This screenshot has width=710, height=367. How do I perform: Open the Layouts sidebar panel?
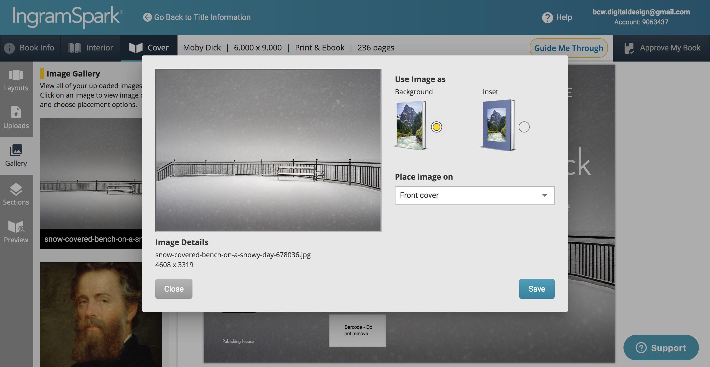[x=16, y=80]
